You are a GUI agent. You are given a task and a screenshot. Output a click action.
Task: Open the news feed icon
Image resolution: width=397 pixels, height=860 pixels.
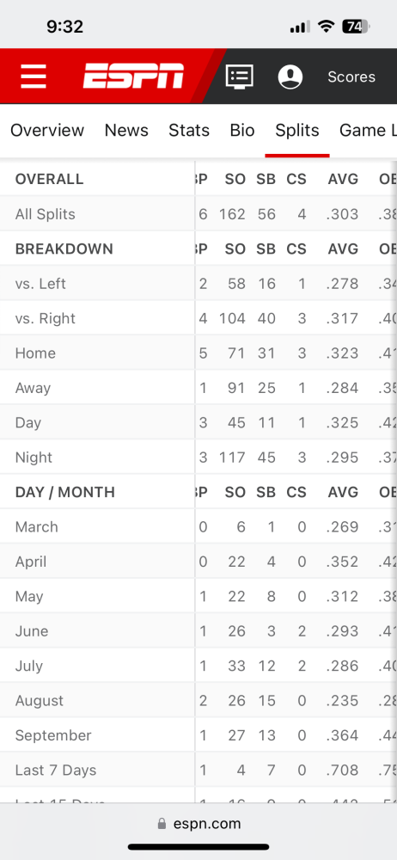point(240,77)
